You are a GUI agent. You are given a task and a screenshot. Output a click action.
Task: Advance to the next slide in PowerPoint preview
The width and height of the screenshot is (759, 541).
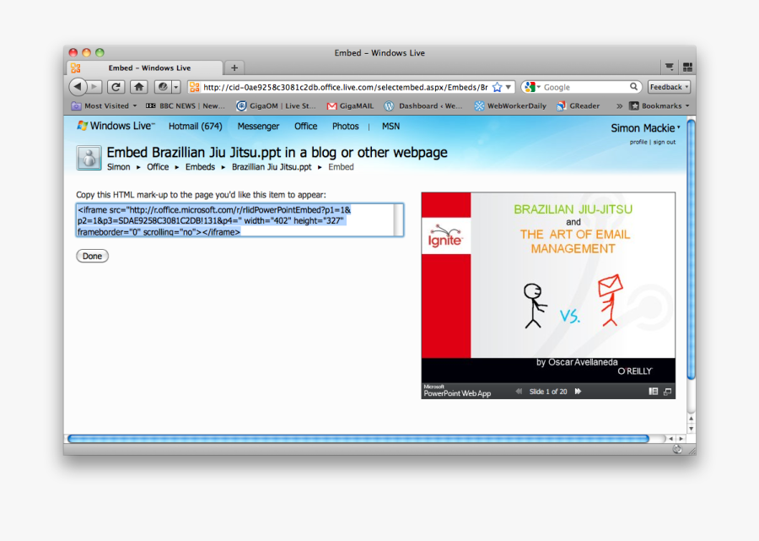pyautogui.click(x=578, y=391)
